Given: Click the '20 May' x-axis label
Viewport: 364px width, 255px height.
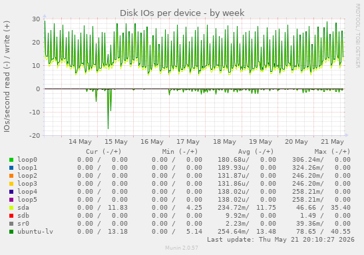Looking at the screenshot, I should click(296, 142).
